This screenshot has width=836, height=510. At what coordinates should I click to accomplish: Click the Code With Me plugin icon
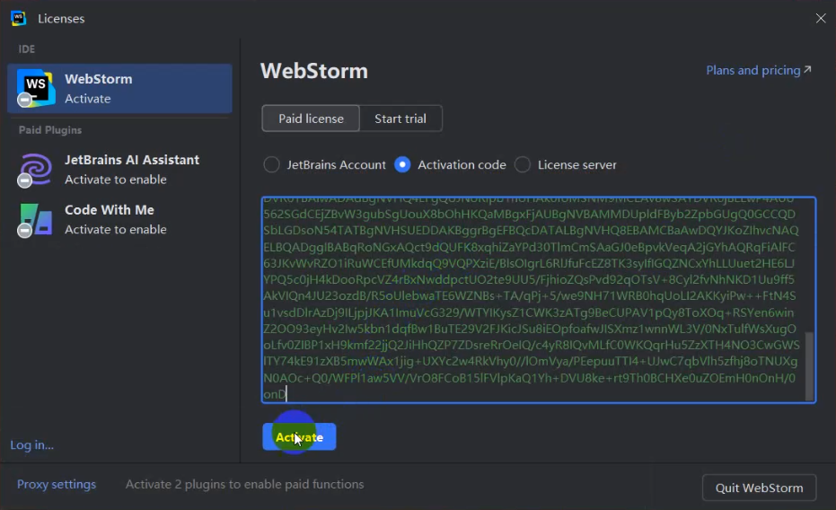point(36,220)
